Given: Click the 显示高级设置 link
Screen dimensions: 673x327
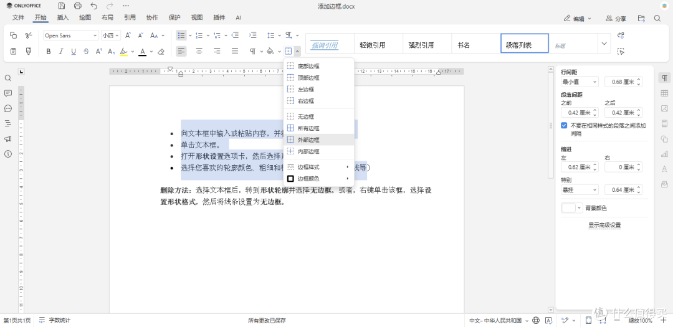Looking at the screenshot, I should (604, 225).
